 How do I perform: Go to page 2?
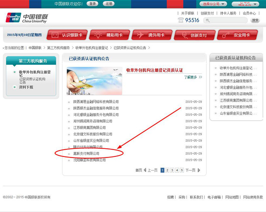(167, 170)
